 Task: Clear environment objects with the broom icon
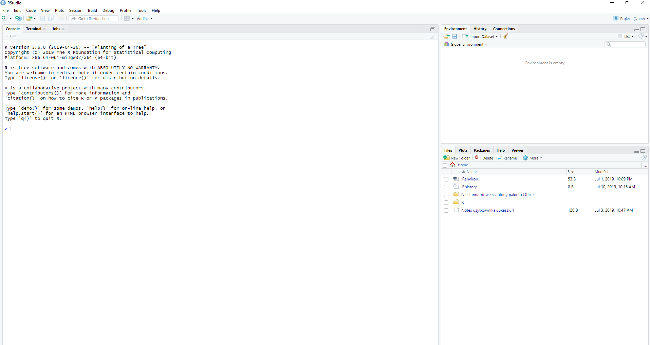[506, 36]
